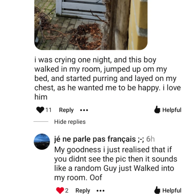193x194 pixels.
Task: Click the Helpful label under the reply
Action: (172, 190)
